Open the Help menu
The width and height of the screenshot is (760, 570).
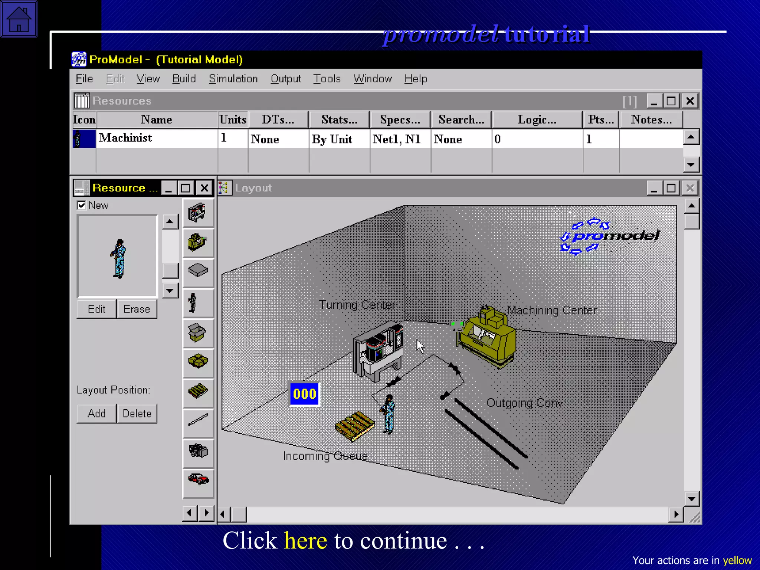(416, 79)
